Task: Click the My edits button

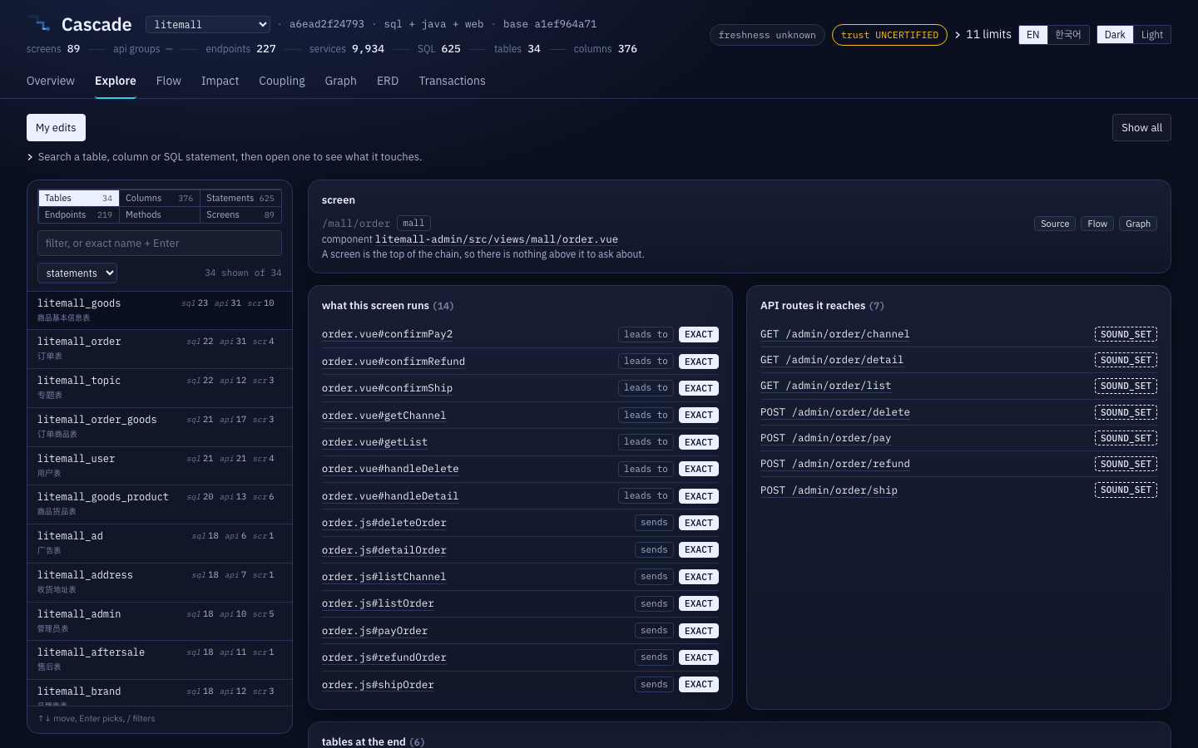Action: point(56,127)
